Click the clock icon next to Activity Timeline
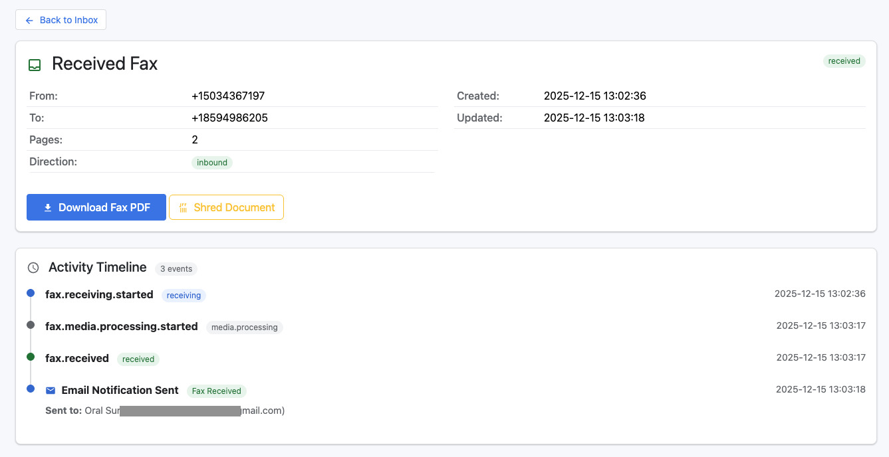Viewport: 889px width, 457px height. coord(33,268)
